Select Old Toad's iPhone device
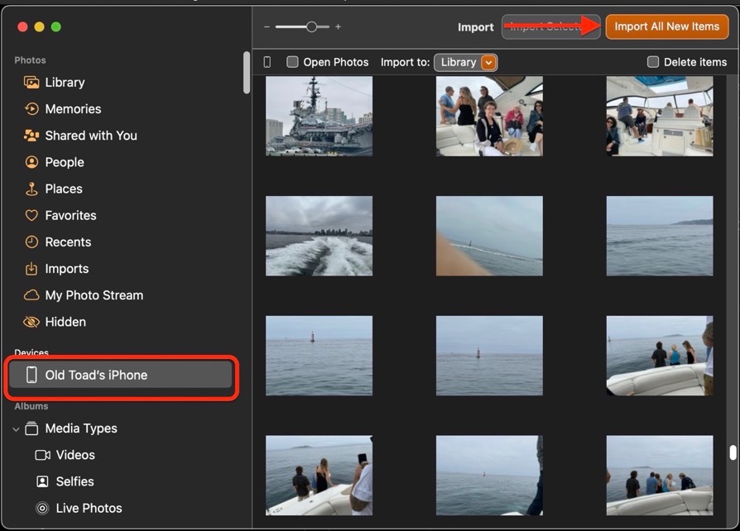The image size is (740, 531). (121, 375)
